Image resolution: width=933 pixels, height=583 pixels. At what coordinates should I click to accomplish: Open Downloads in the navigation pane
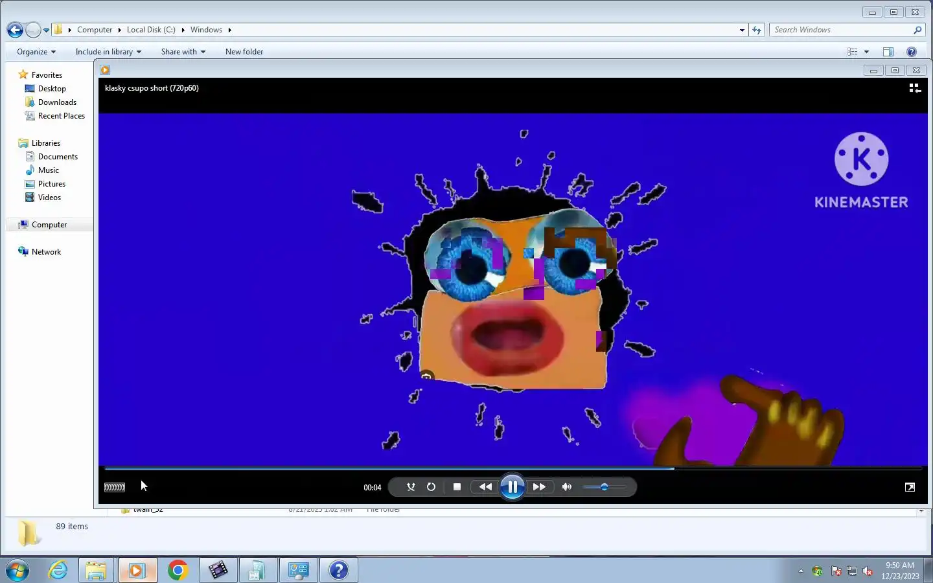[57, 102]
